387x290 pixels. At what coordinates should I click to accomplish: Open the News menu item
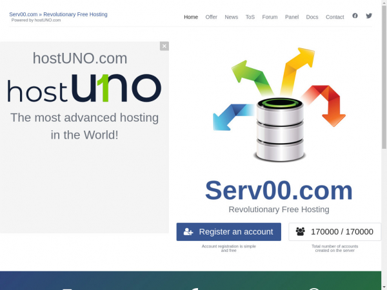232,17
